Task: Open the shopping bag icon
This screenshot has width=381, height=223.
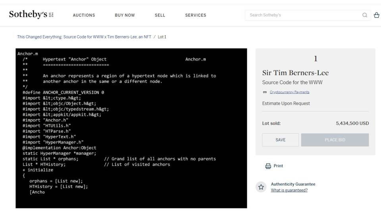Action: pyautogui.click(x=376, y=15)
